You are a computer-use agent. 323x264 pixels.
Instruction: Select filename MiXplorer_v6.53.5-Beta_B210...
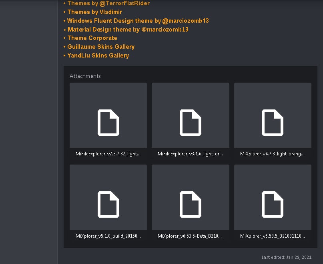click(x=190, y=236)
